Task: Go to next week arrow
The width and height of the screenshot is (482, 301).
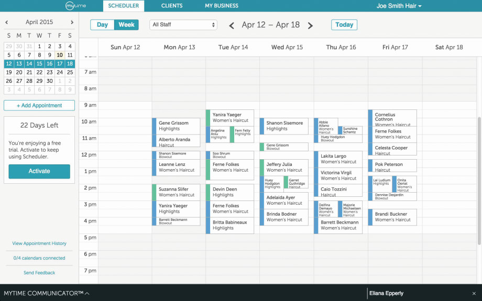Action: (310, 26)
